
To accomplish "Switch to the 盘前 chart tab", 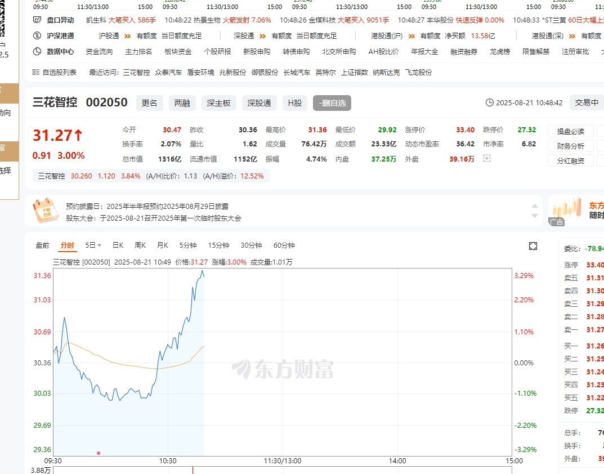I will pyautogui.click(x=42, y=245).
